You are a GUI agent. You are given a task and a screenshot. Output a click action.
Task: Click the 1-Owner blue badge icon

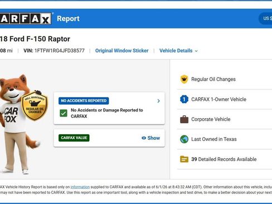coord(184,99)
